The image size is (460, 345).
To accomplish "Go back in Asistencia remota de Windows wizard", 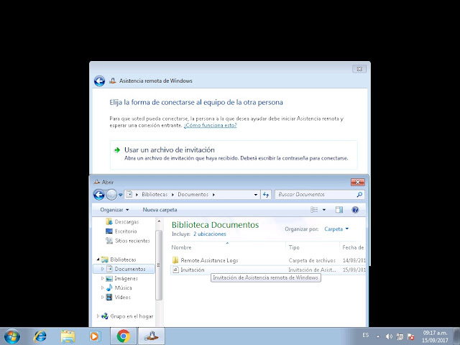I will pos(99,81).
